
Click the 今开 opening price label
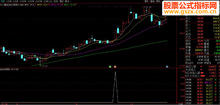(207, 41)
